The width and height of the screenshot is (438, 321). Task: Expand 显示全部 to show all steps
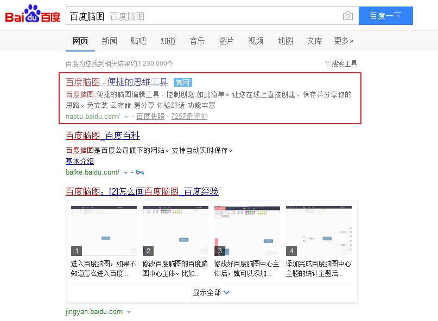pyautogui.click(x=212, y=292)
